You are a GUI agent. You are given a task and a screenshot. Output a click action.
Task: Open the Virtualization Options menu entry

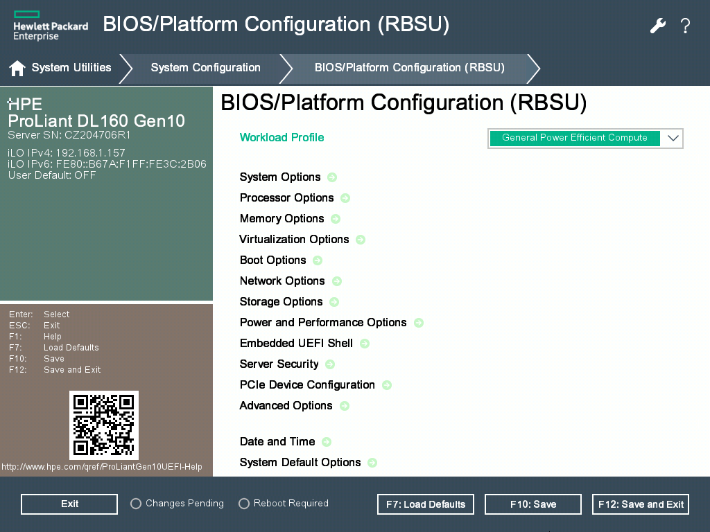[294, 240]
